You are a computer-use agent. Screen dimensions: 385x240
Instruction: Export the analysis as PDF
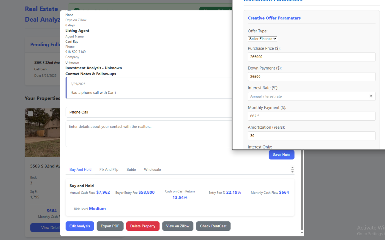click(x=110, y=226)
